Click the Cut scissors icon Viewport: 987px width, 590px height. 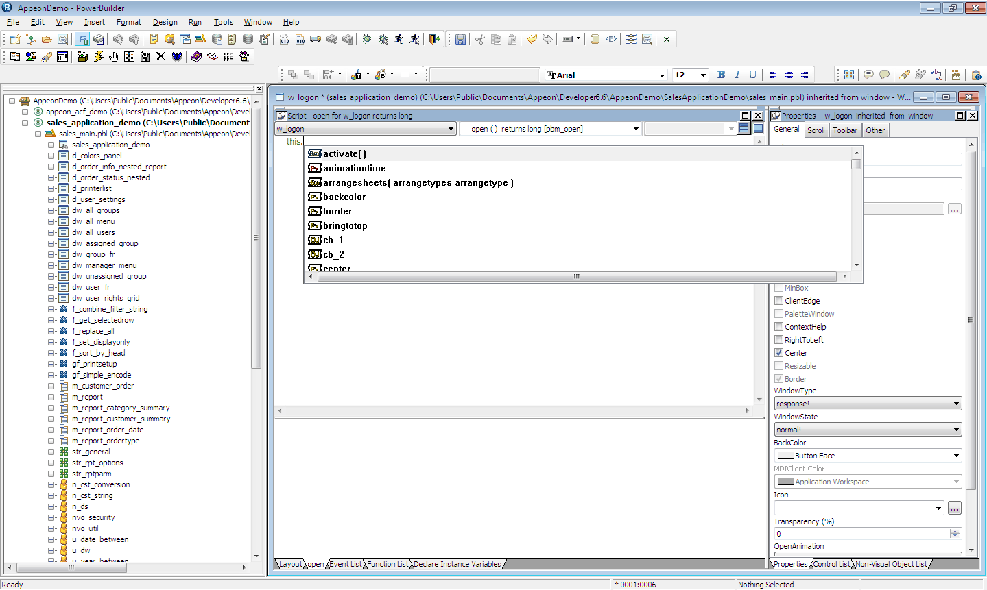click(x=479, y=39)
